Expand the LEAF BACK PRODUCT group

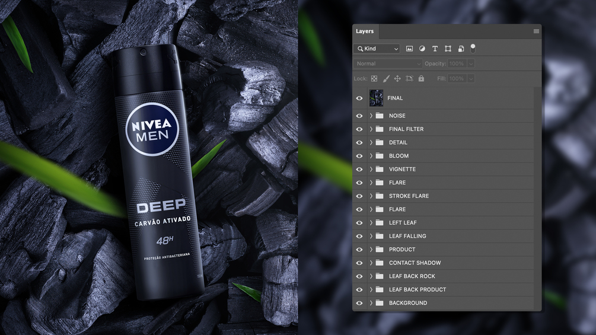coord(371,289)
